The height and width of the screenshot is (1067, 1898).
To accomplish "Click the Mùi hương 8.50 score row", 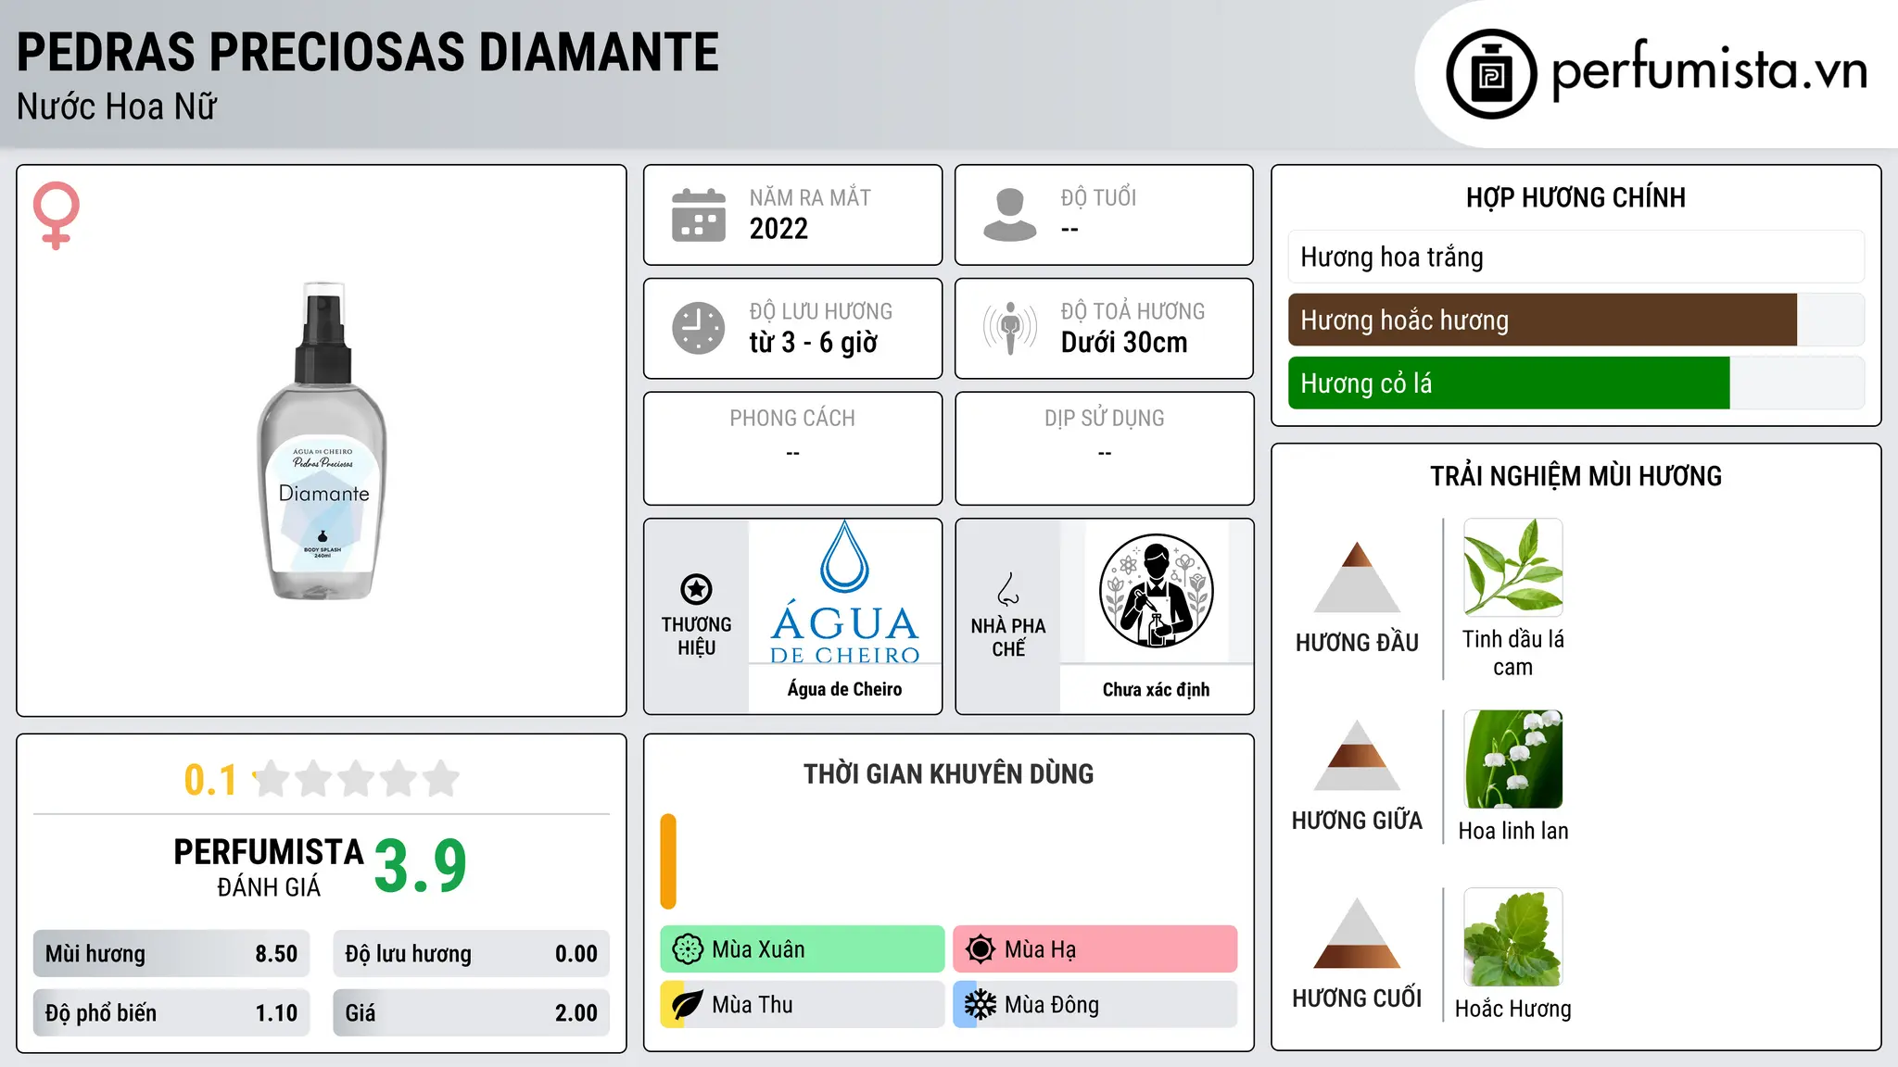I will (x=171, y=954).
